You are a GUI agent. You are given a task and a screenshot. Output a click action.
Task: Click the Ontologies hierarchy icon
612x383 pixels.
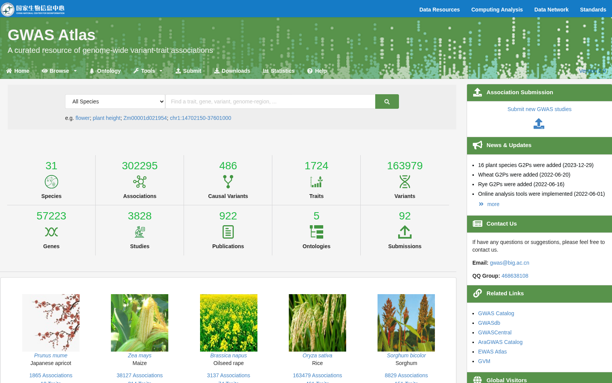(316, 232)
